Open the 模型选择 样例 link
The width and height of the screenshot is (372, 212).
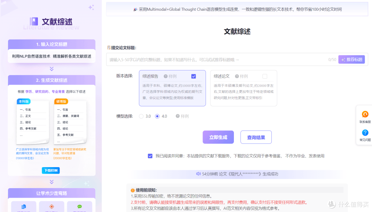[x=185, y=116]
